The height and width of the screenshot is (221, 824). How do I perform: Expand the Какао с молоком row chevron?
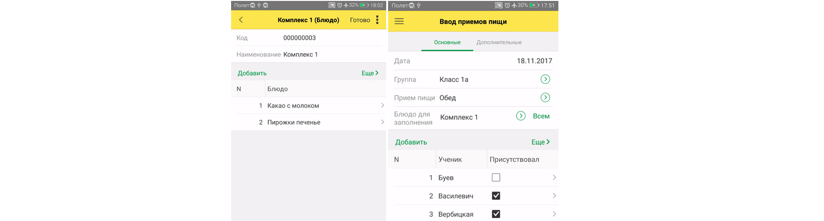coord(382,105)
